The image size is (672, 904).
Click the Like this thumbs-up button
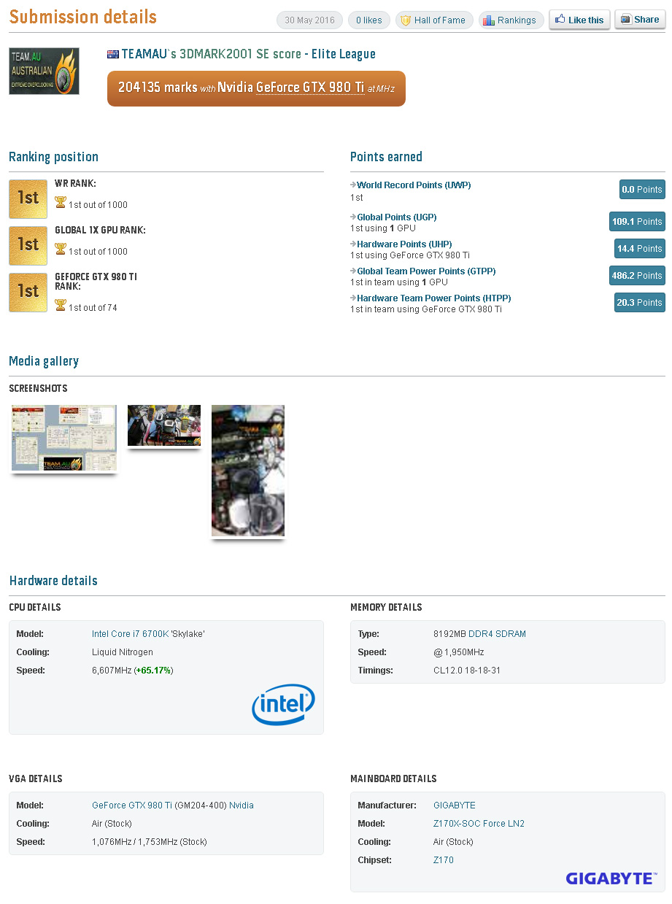point(579,20)
